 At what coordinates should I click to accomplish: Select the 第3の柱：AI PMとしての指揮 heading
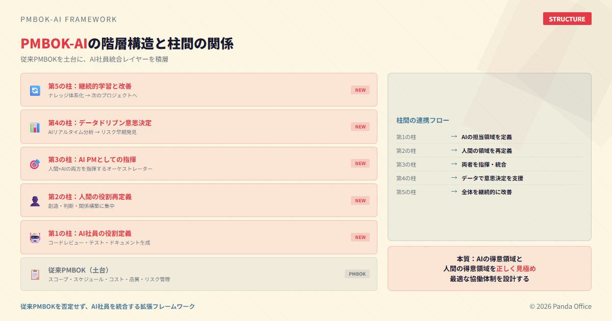pos(92,159)
